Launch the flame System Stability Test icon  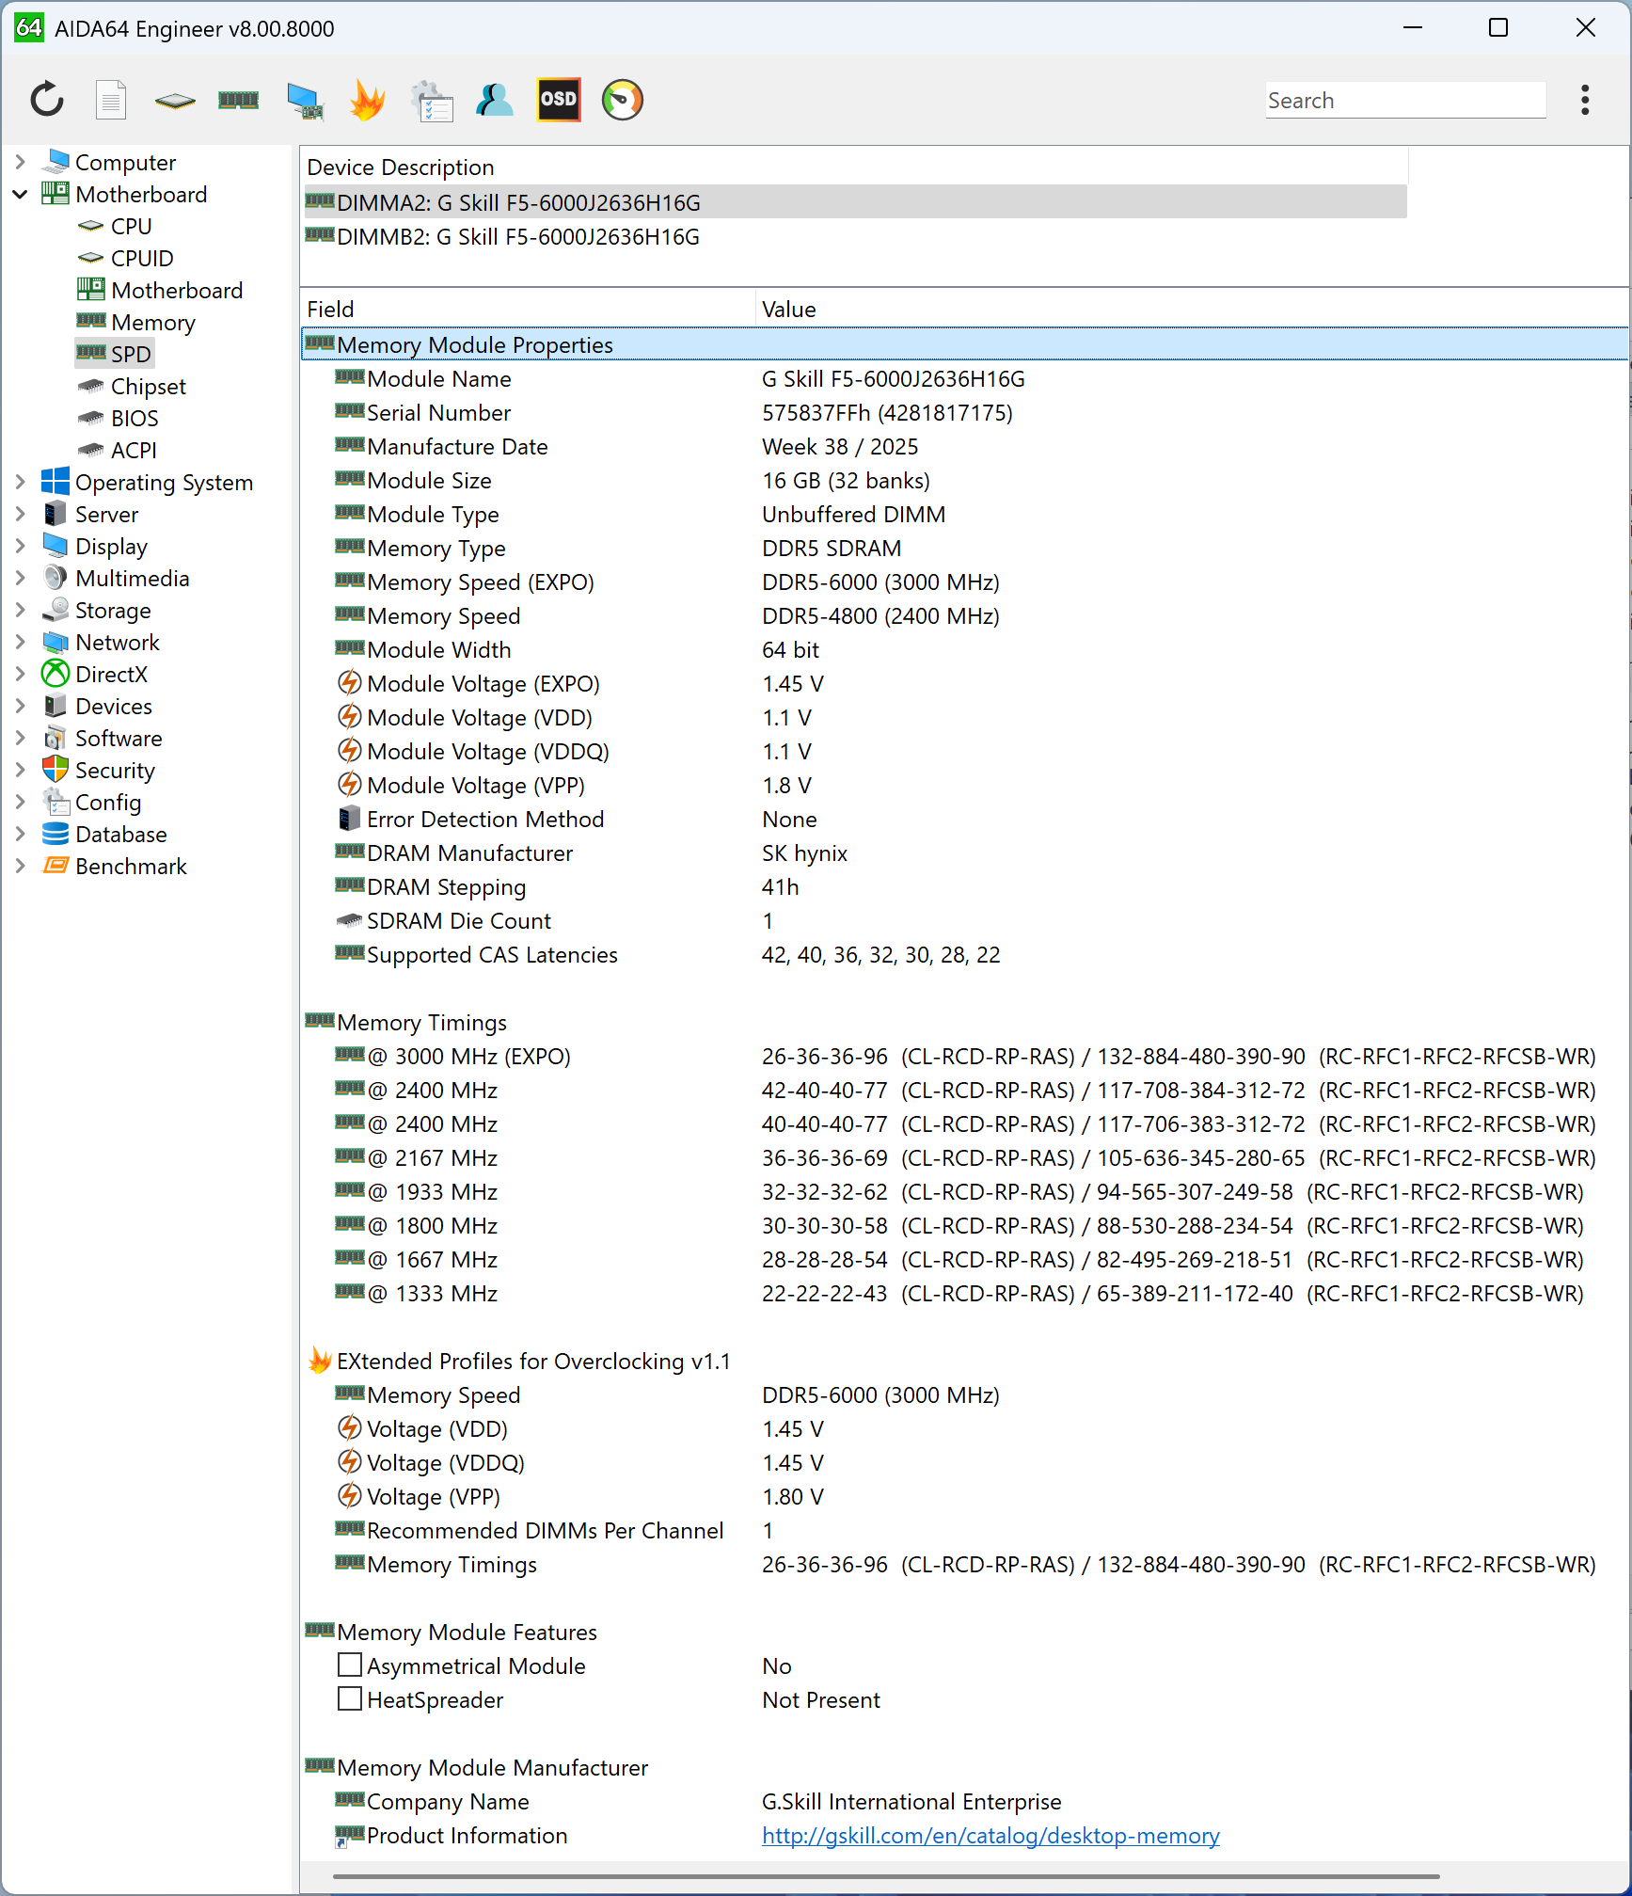point(367,100)
